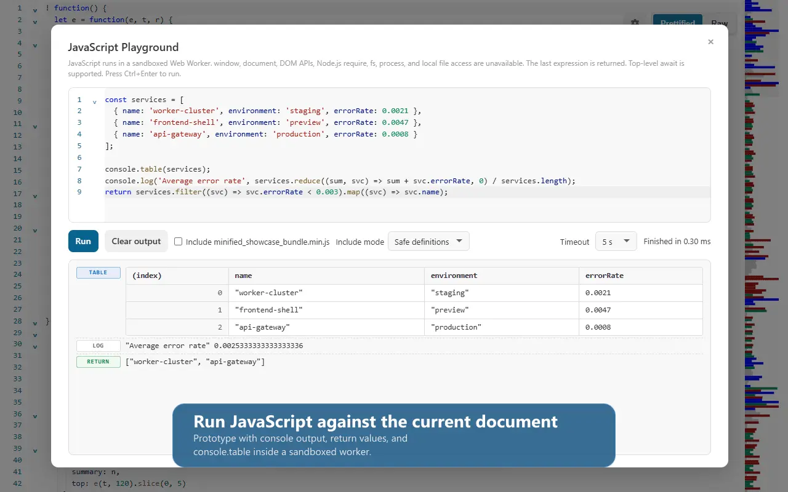Close the JavaScript Playground dialog
This screenshot has height=492, width=788.
(710, 42)
